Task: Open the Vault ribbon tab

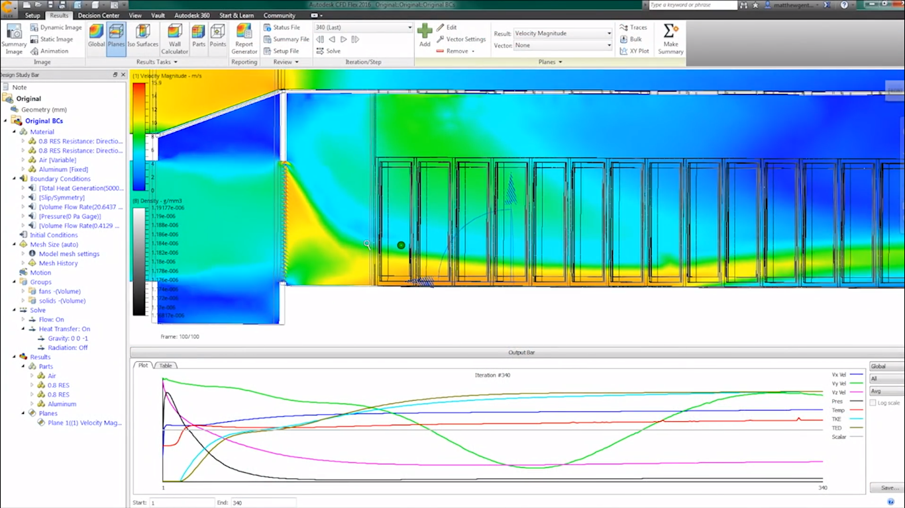Action: click(x=158, y=15)
